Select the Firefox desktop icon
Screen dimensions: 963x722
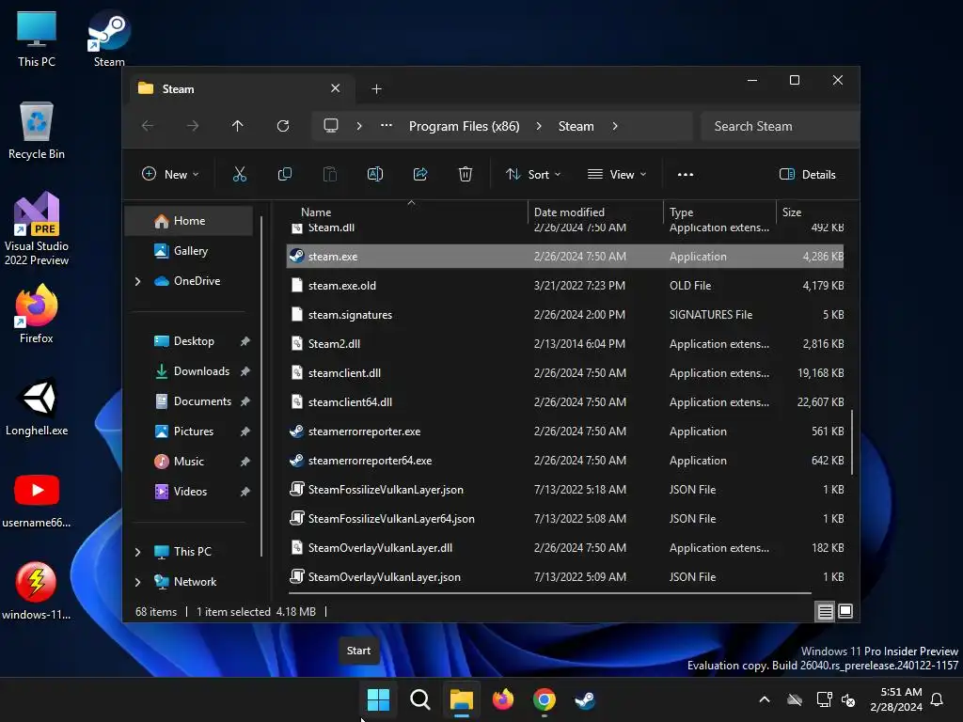coord(37,314)
